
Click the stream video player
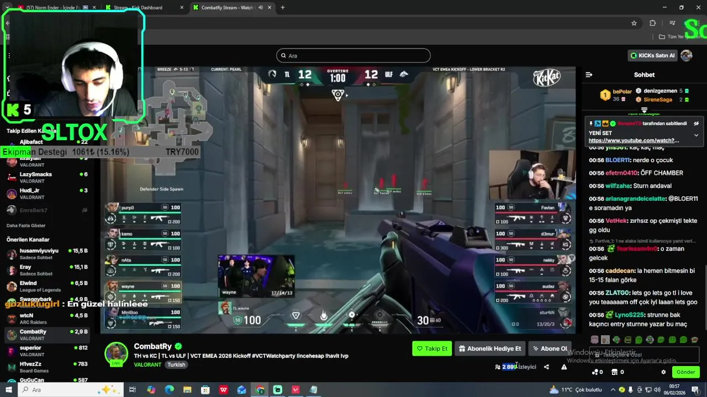tap(338, 200)
